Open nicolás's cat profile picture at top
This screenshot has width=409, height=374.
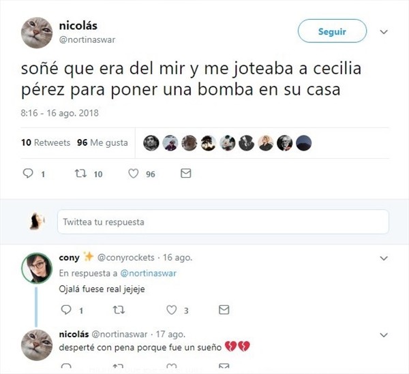pos(37,33)
